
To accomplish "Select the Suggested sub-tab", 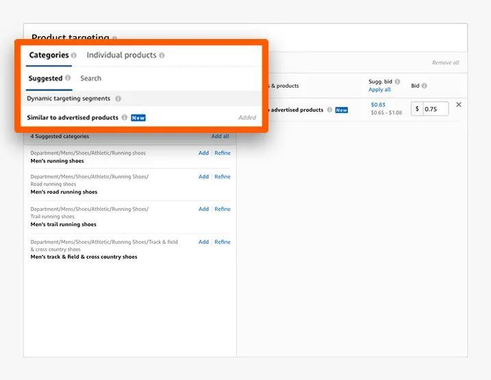I will click(45, 78).
